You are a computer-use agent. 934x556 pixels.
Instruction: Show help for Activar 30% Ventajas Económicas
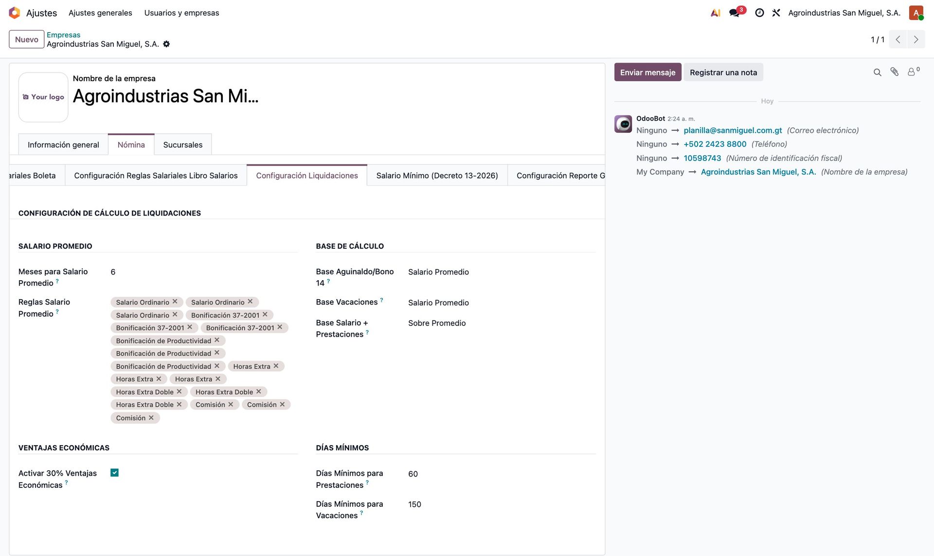click(66, 483)
